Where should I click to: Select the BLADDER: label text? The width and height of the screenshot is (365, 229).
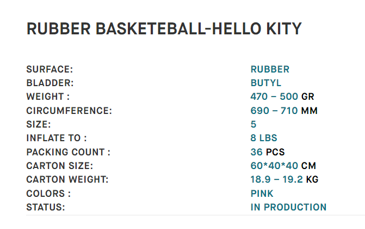coord(50,83)
